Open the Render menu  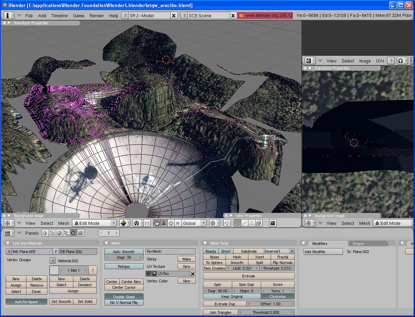click(x=96, y=16)
